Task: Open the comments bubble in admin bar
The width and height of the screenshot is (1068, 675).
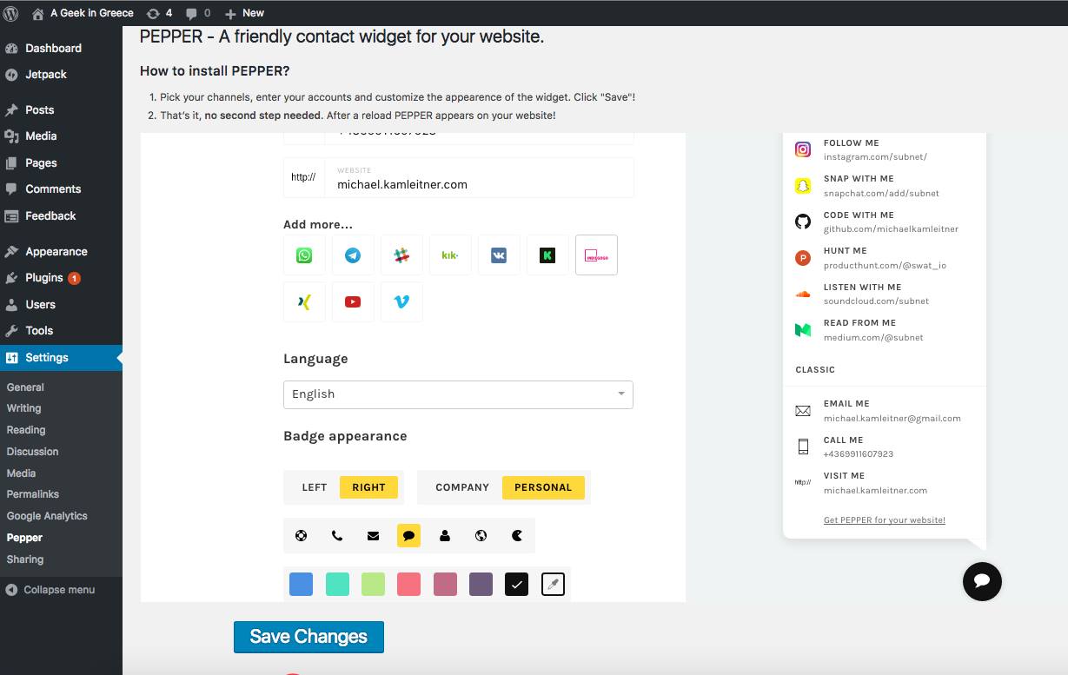Action: [198, 13]
